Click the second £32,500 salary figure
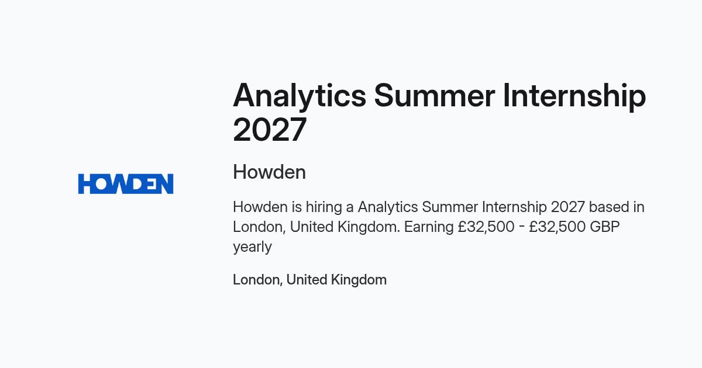Viewport: 702px width, 368px height. click(x=557, y=227)
